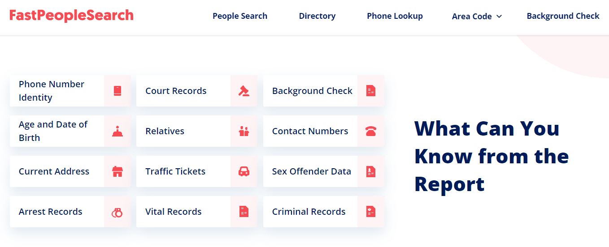This screenshot has width=609, height=247.
Task: Click the ID document icon for Sex Offender Data
Action: (370, 171)
